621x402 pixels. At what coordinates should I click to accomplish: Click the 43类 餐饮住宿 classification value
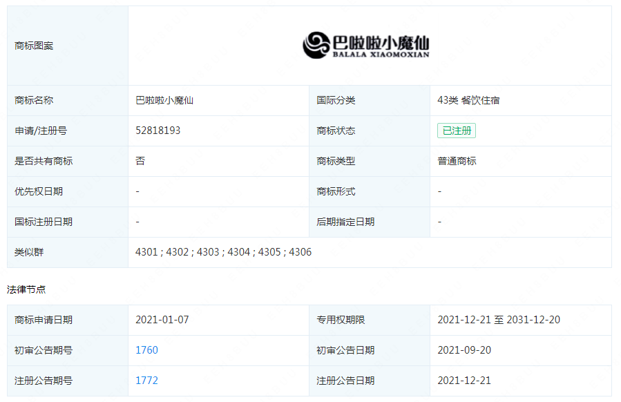[468, 100]
